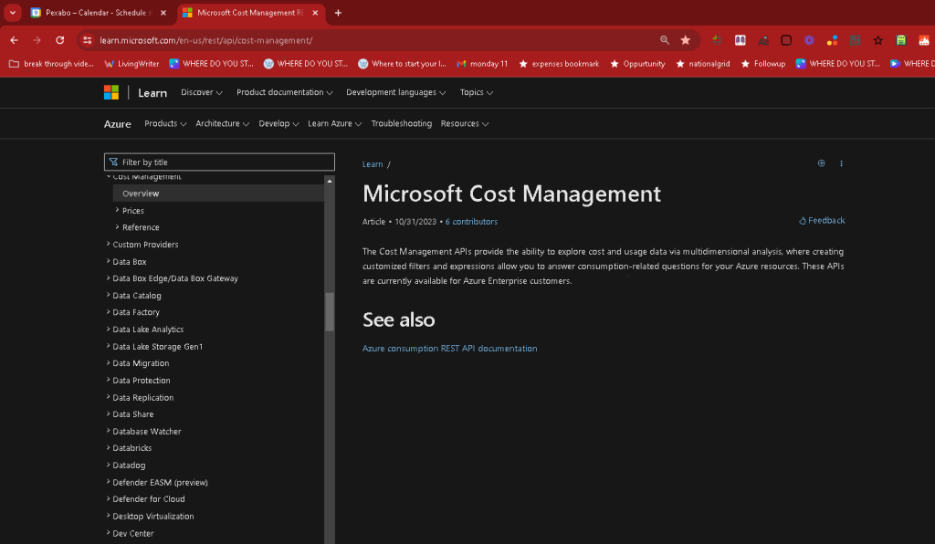Image resolution: width=935 pixels, height=544 pixels.
Task: Click the Learn breadcrumb link
Action: tap(373, 164)
